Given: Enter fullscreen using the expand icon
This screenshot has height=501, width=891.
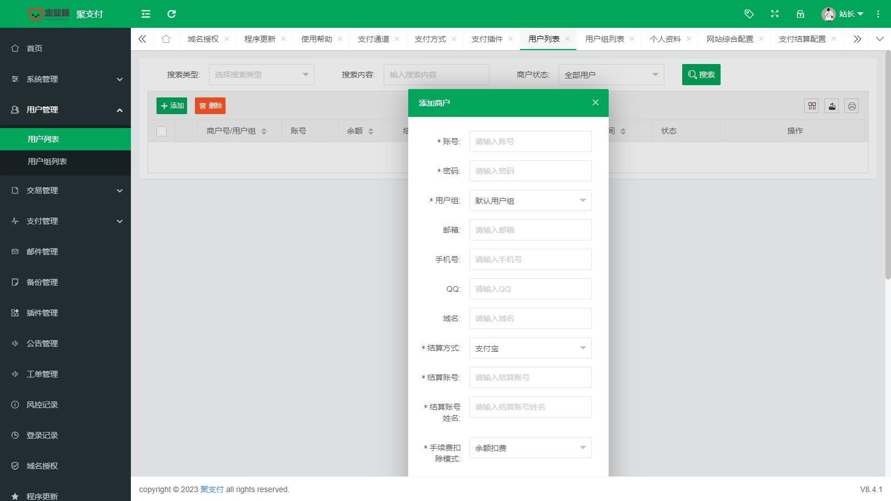Looking at the screenshot, I should point(775,14).
